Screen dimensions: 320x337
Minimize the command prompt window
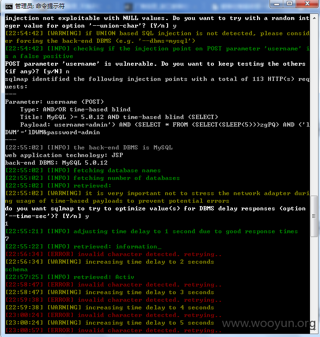(277, 4)
